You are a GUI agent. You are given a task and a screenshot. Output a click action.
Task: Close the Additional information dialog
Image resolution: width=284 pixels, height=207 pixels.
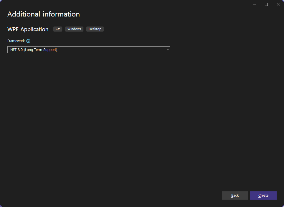point(278,4)
